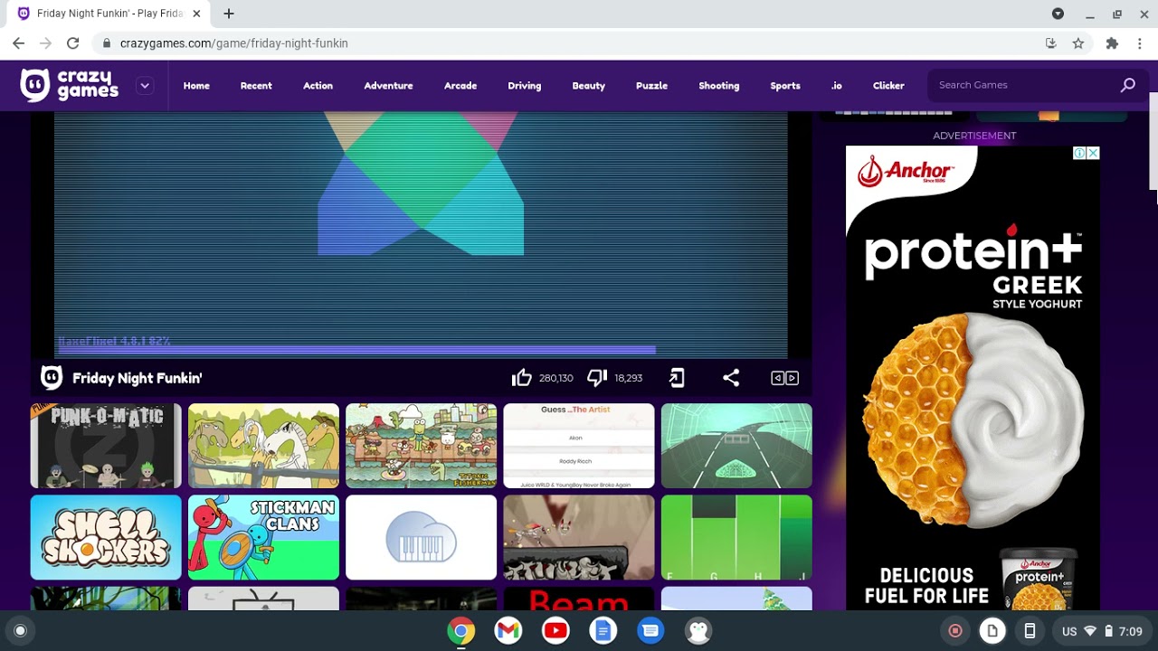Focus the Search Games input field
1158x651 pixels.
coord(1022,85)
